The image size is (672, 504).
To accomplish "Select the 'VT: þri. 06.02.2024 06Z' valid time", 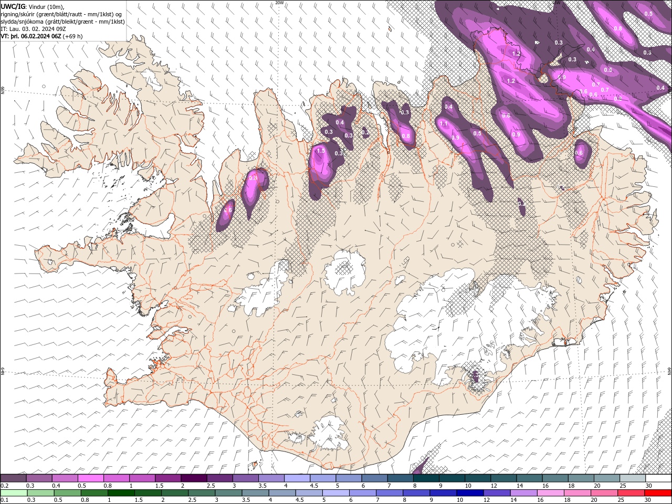I will 31,36.
